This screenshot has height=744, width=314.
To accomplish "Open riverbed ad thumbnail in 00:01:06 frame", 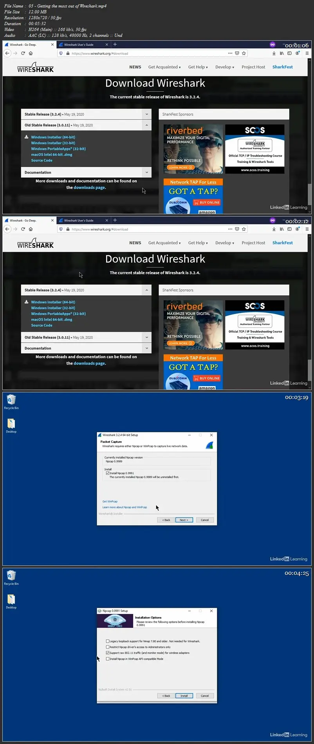I will 193,149.
